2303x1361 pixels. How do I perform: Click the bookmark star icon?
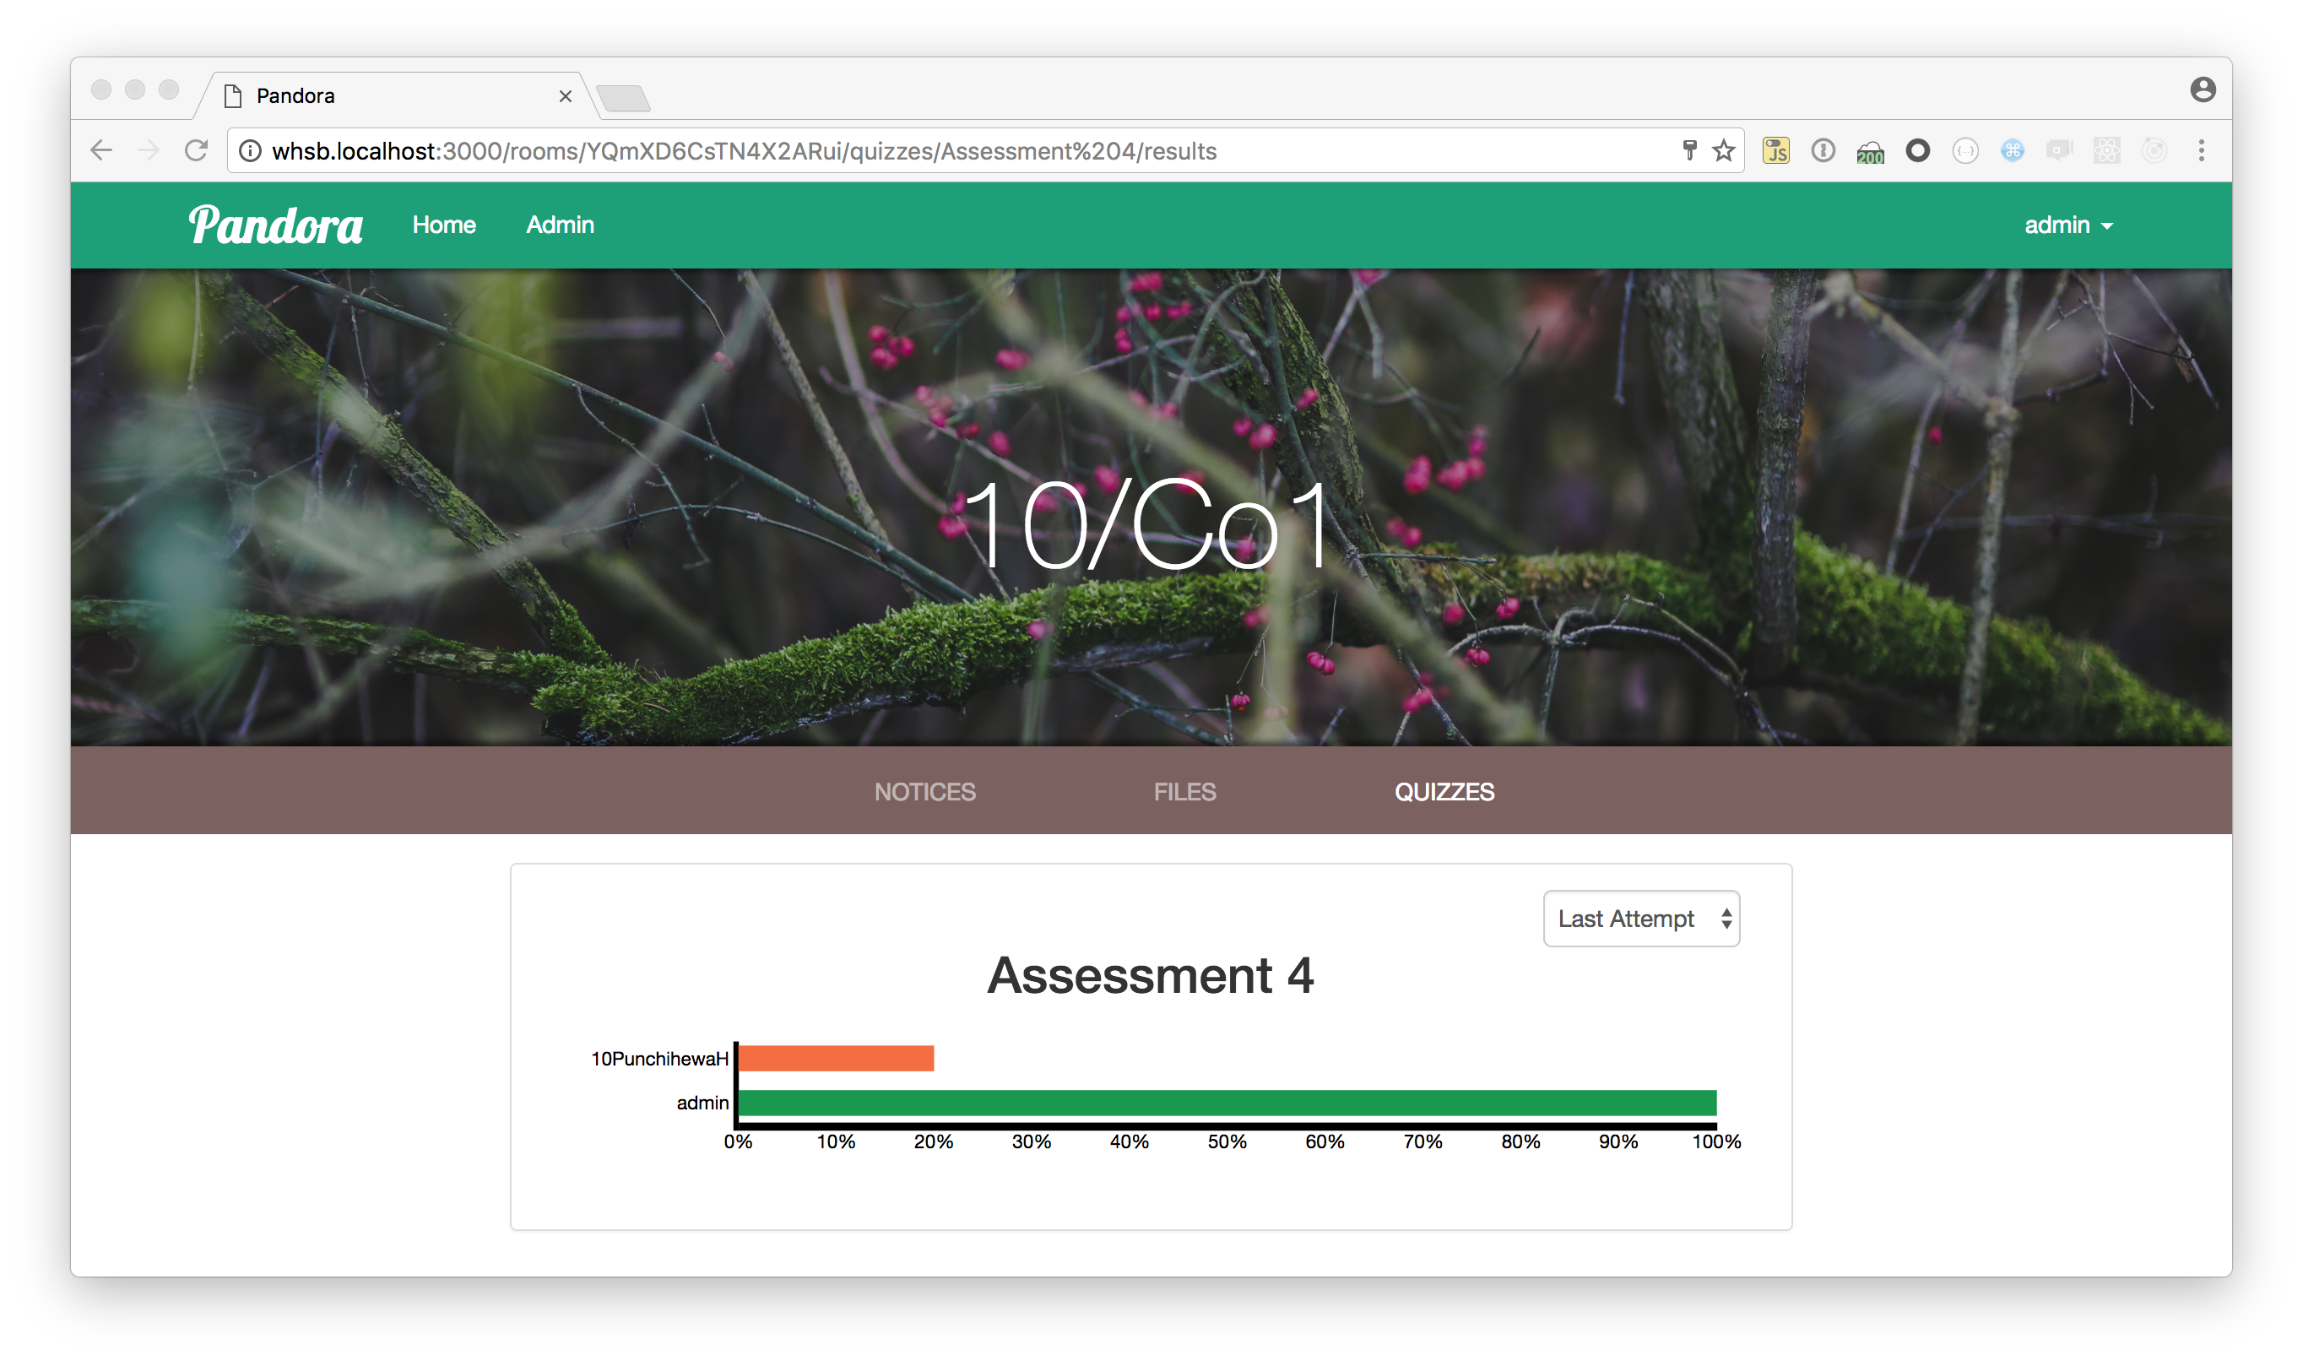1724,150
